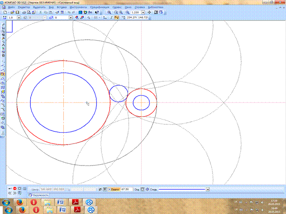The image size is (286, 214).
Task: Open the line style dropdown arrow
Action: point(208,189)
